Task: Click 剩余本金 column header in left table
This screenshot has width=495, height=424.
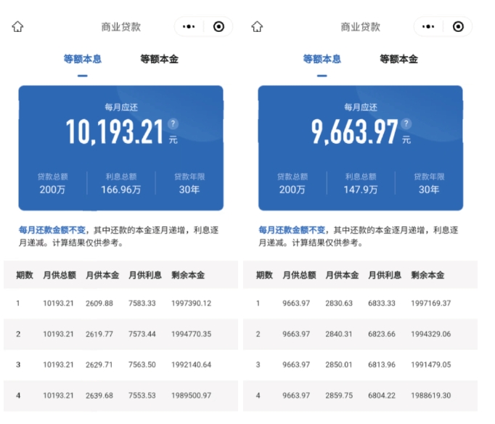Action: 188,275
